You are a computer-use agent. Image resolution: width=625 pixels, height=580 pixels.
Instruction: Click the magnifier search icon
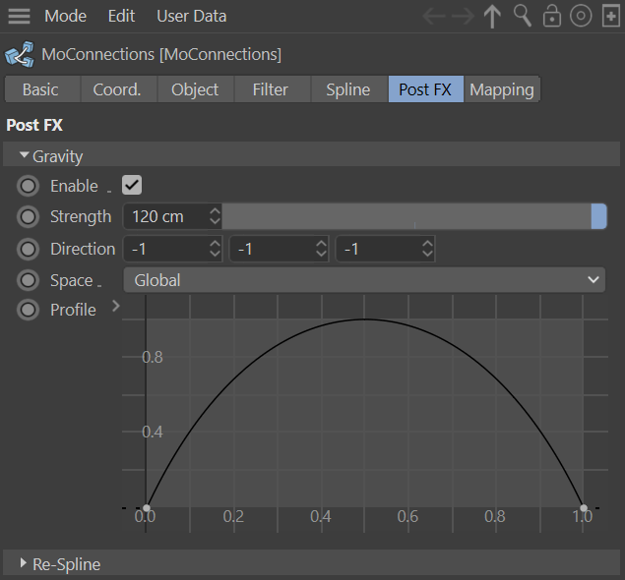tap(523, 16)
